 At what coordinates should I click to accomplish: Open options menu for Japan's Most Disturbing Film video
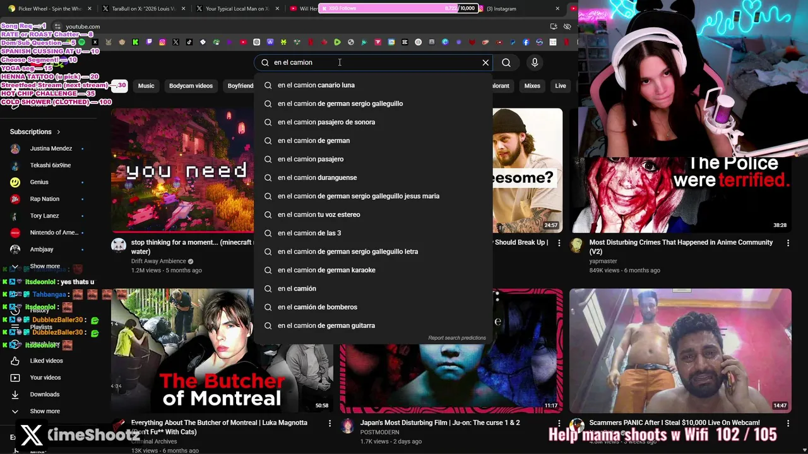click(x=559, y=423)
